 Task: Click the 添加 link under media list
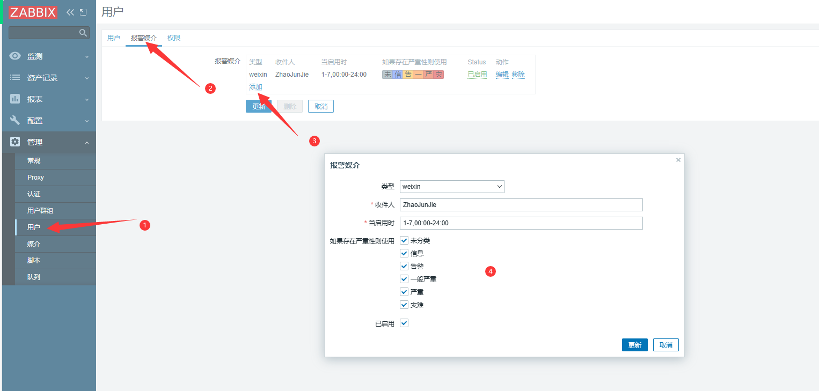[255, 87]
